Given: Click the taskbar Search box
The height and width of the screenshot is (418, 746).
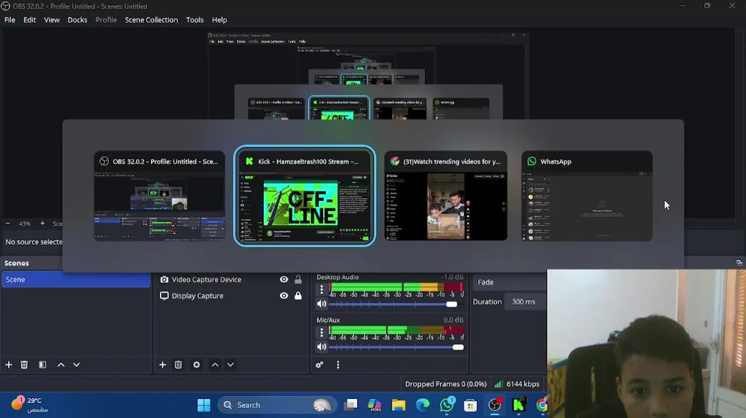Looking at the screenshot, I should click(277, 405).
